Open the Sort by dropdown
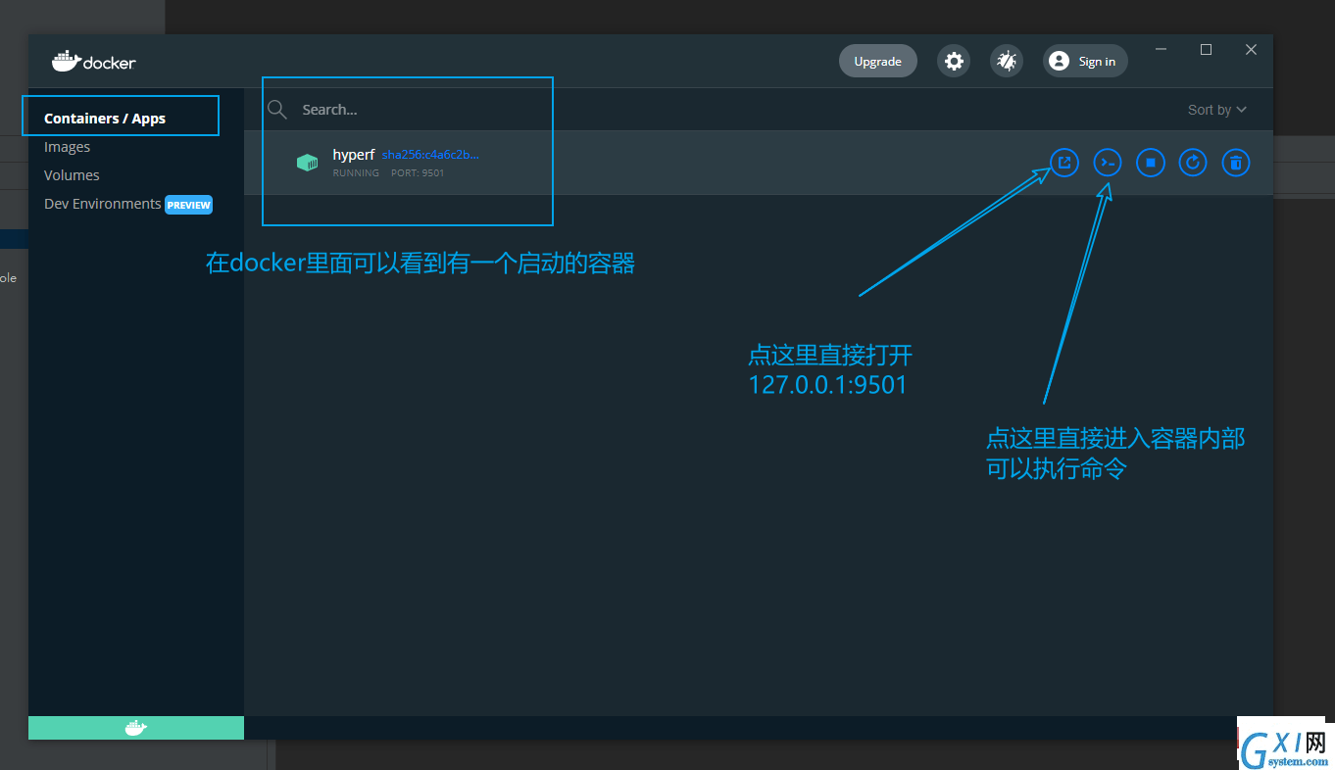The image size is (1335, 770). click(1217, 110)
